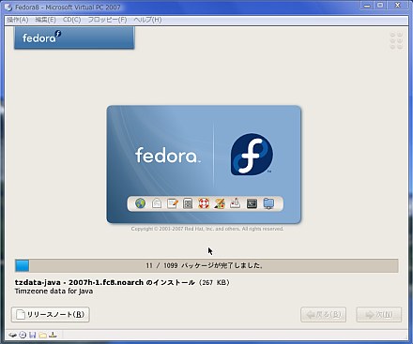This screenshot has width=413, height=344.
Task: Close the Fedora8 Virtual PC window
Action: click(398, 6)
